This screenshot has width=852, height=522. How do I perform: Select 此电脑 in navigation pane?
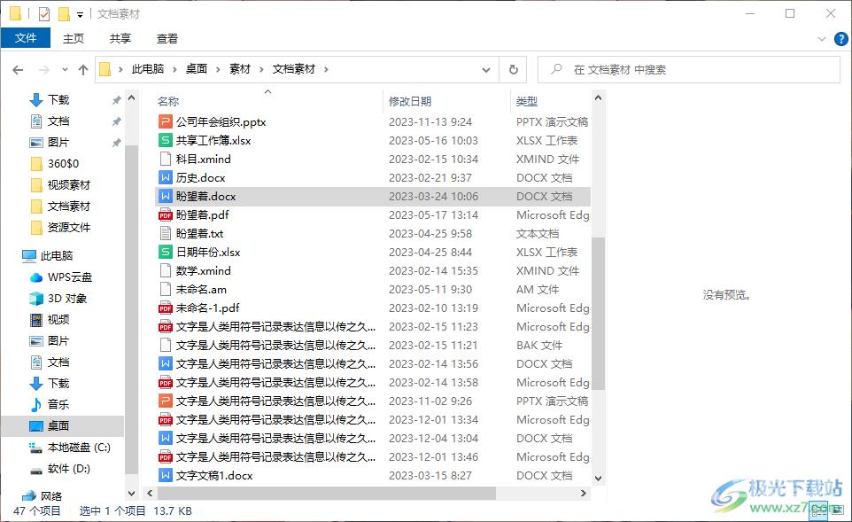click(x=56, y=255)
